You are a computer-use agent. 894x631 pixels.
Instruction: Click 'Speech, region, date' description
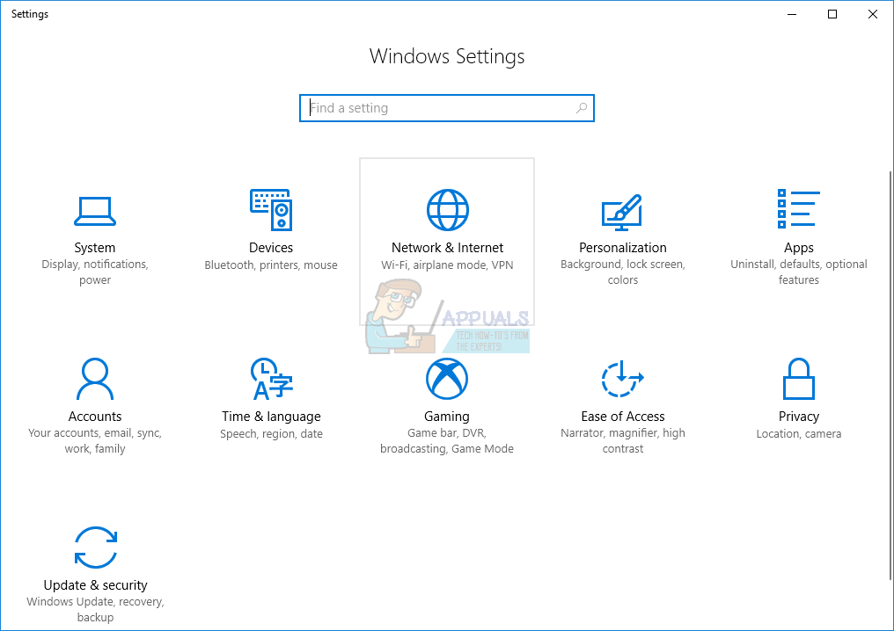(271, 434)
